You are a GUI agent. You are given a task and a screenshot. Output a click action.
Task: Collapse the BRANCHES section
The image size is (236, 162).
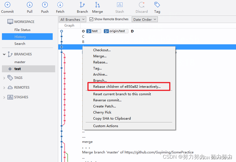[4, 54]
